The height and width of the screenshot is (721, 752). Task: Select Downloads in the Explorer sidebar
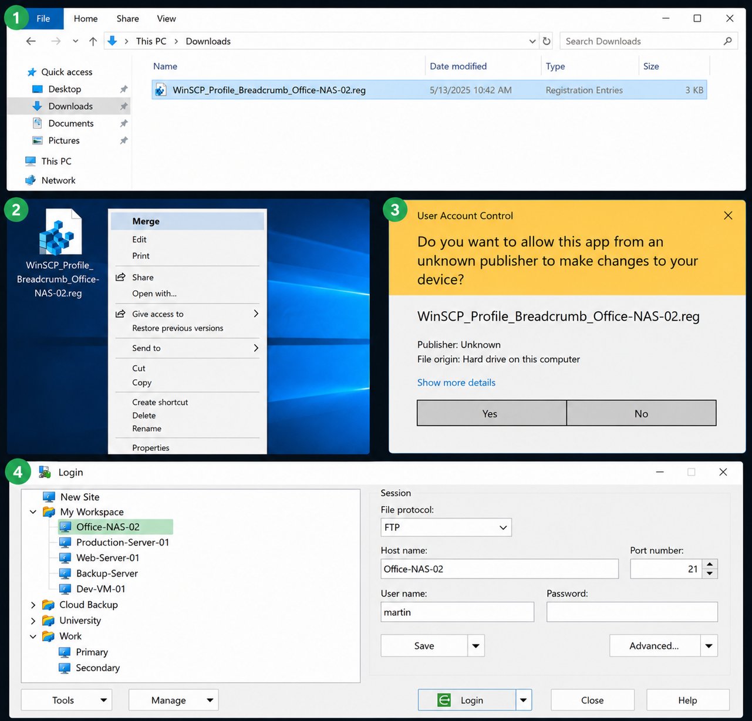click(x=70, y=106)
